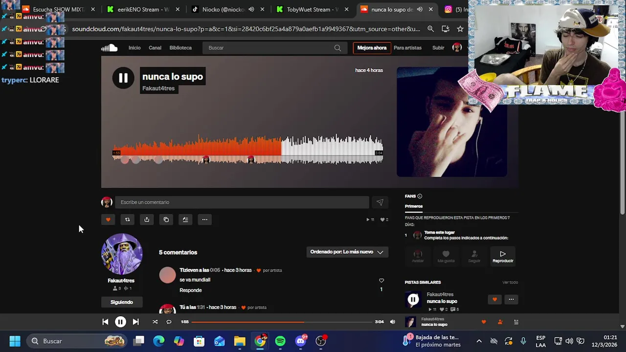The width and height of the screenshot is (626, 352).
Task: Open Spotify from the taskbar
Action: coord(280,341)
